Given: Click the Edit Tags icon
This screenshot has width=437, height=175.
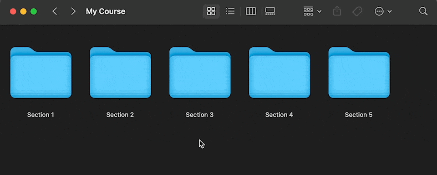Looking at the screenshot, I should point(357,11).
